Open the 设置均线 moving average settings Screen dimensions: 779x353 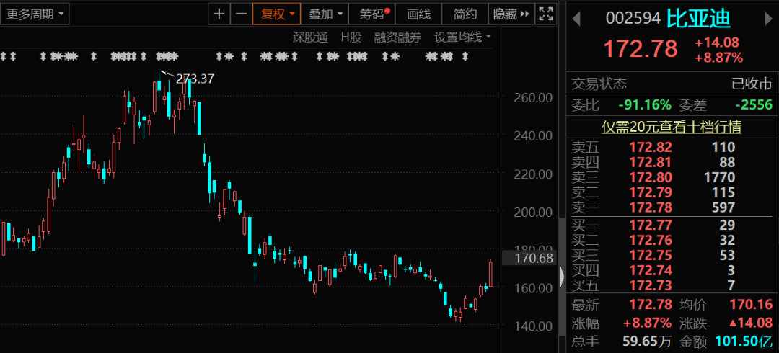point(462,37)
